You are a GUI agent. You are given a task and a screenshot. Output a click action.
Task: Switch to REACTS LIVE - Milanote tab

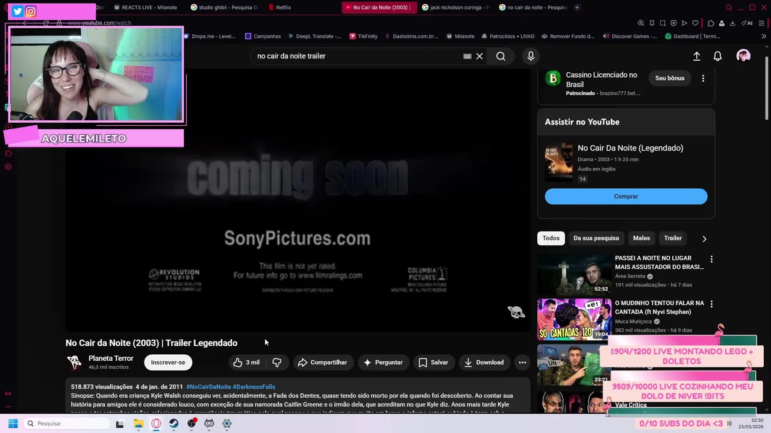[145, 7]
